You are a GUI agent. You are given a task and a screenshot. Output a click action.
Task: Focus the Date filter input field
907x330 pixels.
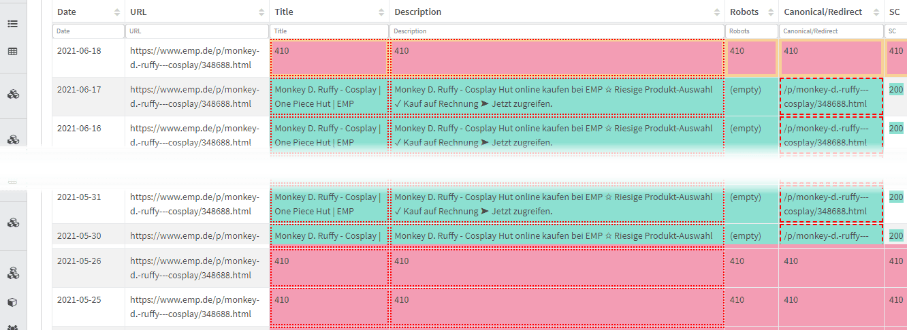click(x=89, y=31)
